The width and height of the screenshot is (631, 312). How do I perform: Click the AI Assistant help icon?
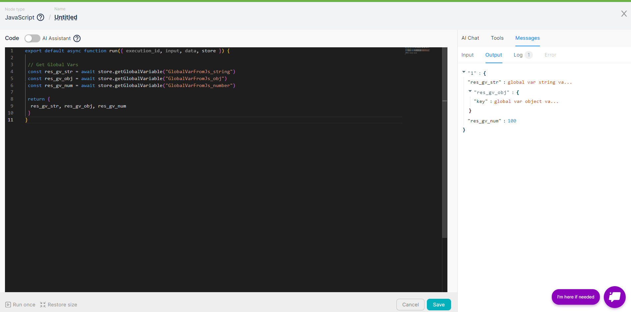point(77,38)
